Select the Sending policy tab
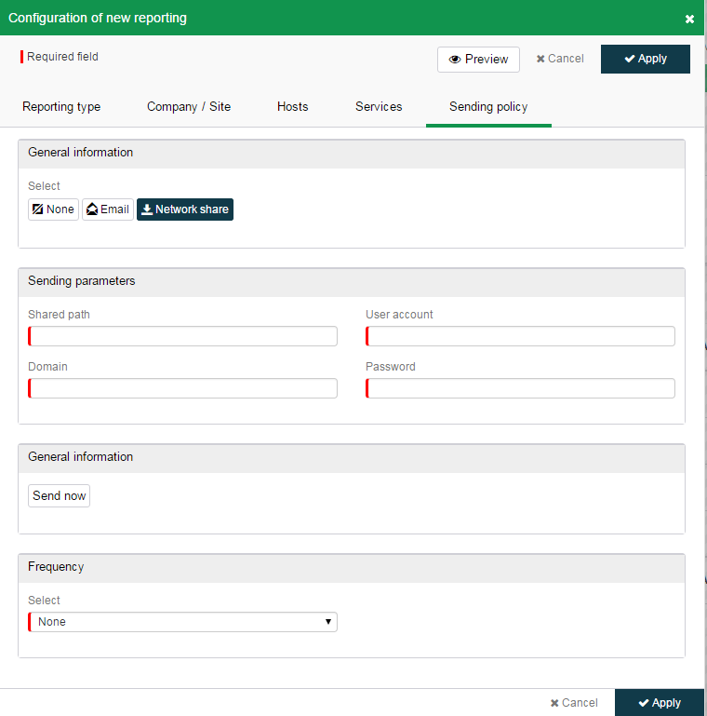Image resolution: width=707 pixels, height=716 pixels. coord(488,106)
